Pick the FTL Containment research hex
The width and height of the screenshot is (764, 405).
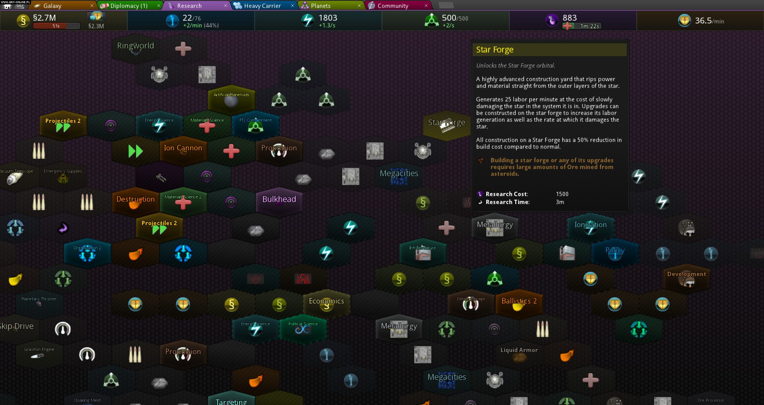[x=255, y=125]
